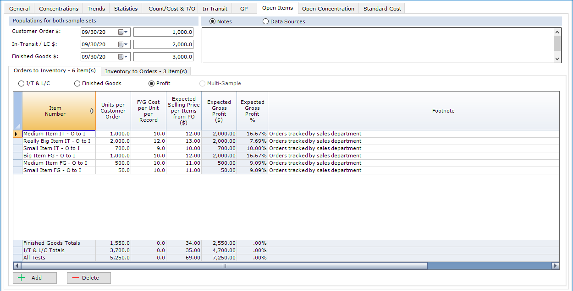Switch to the Inventory to Orders tab
The image size is (573, 291).
click(145, 71)
